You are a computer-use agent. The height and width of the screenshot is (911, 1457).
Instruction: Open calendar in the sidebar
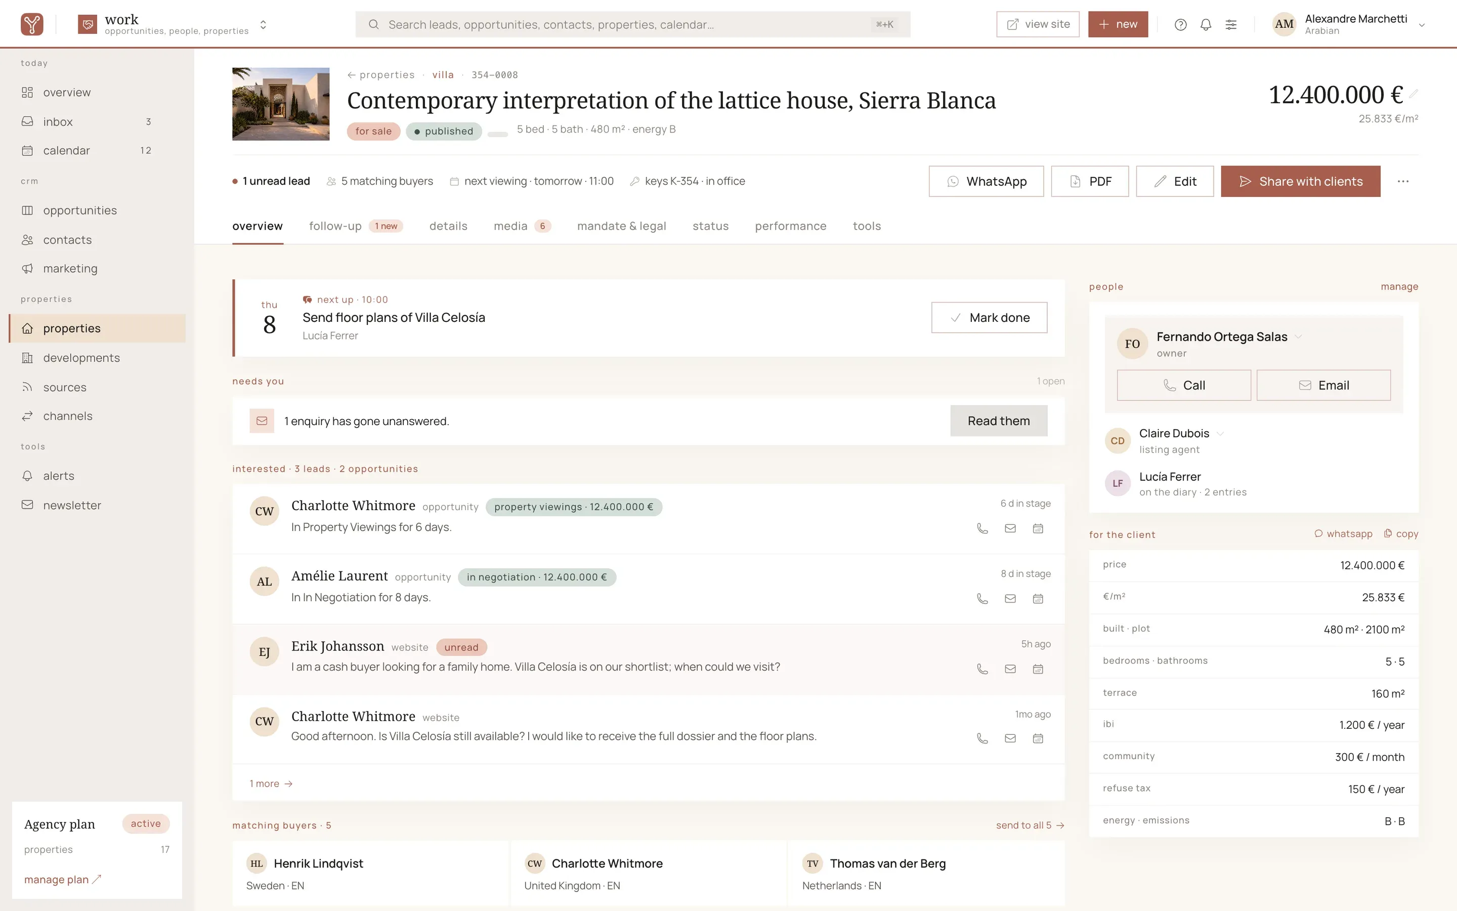coord(97,151)
